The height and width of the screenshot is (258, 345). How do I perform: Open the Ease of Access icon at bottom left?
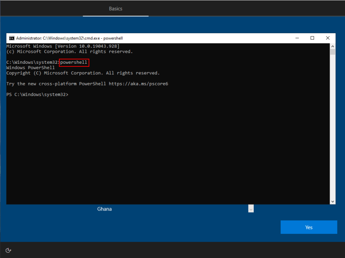[8, 250]
